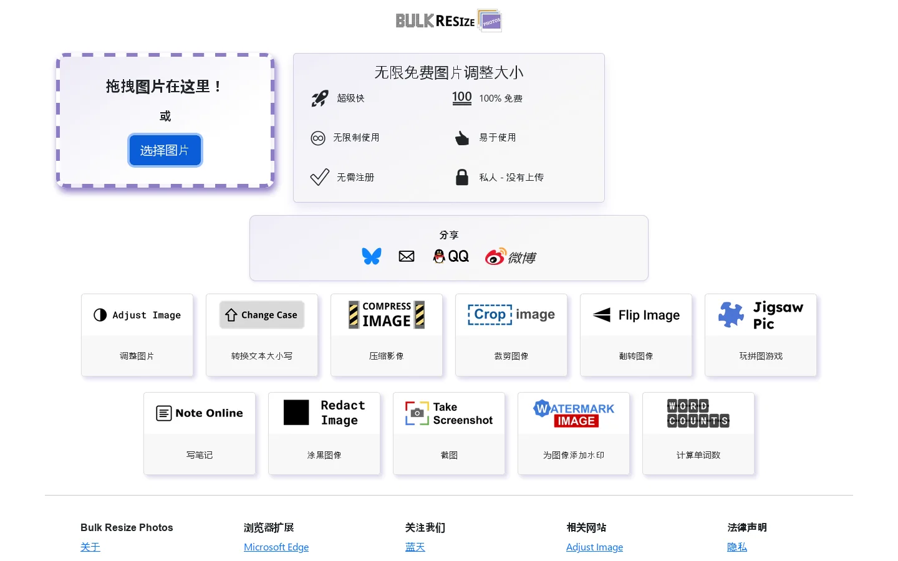Click the 无需注册 feature text
This screenshot has height=561, width=898.
pos(355,177)
